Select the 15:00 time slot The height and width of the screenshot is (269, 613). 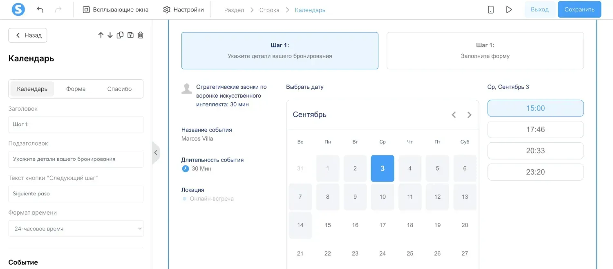pos(535,108)
